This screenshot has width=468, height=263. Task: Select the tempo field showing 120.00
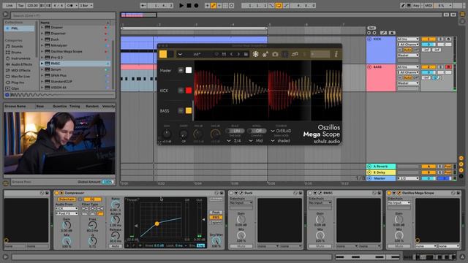(x=32, y=5)
